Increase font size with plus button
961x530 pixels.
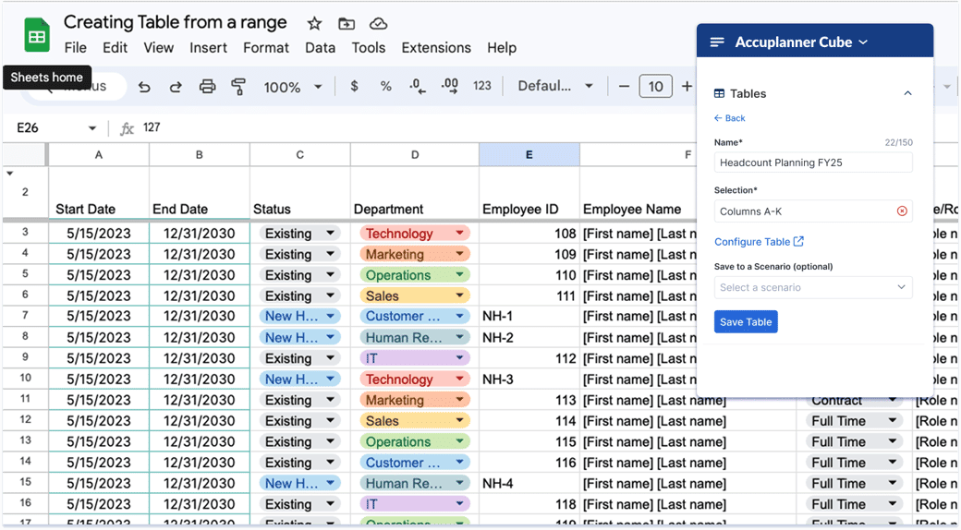tap(687, 87)
